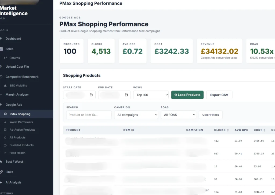This screenshot has width=275, height=195.
Task: Click the PMax Shopping circle icon
Action: click(x=5, y=114)
